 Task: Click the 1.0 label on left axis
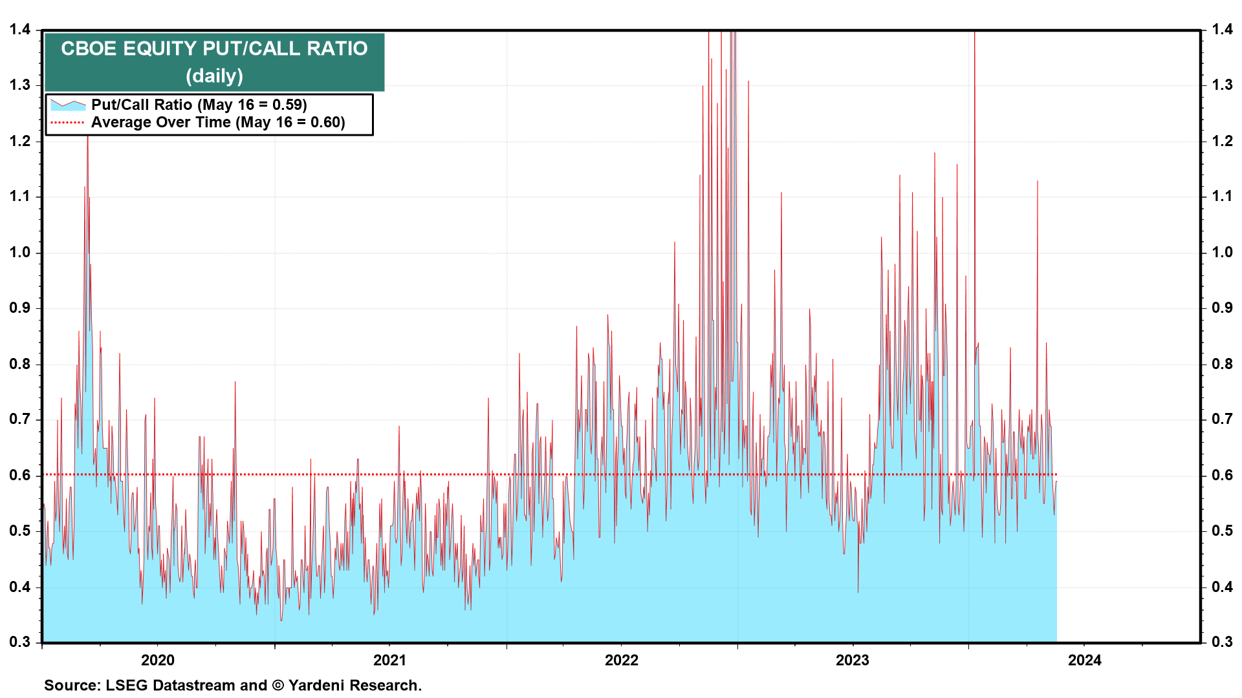(20, 252)
